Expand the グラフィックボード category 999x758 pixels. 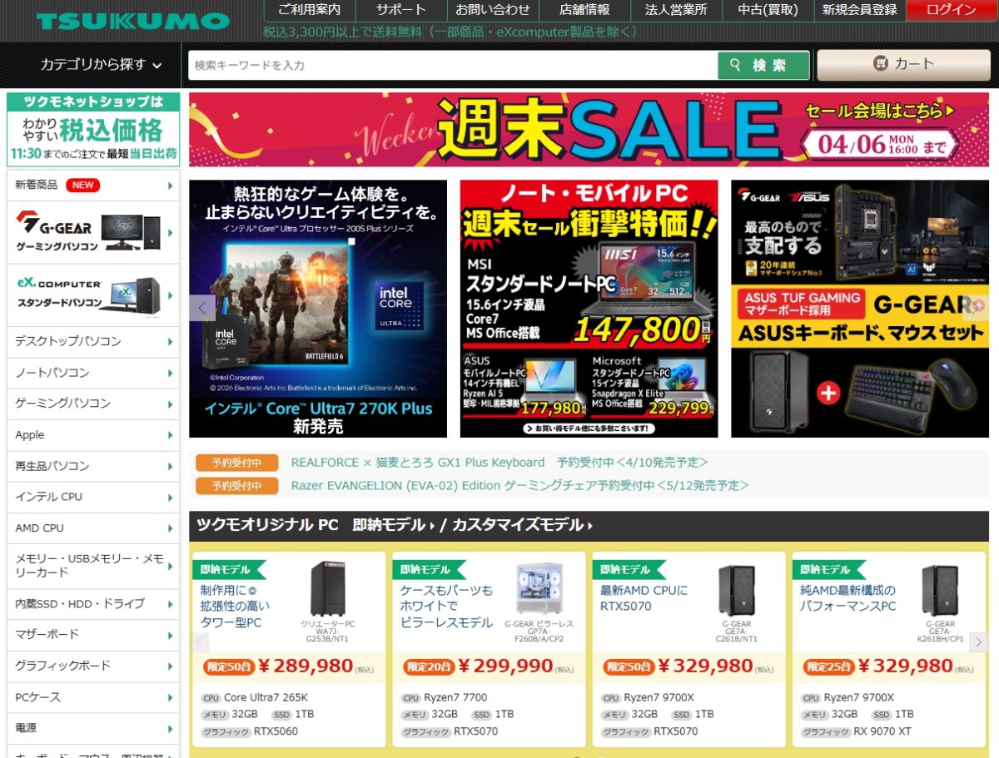93,665
